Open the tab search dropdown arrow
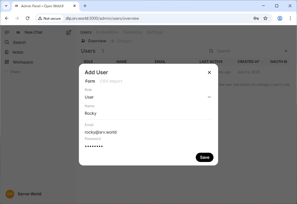297x204 pixels. coord(6,6)
